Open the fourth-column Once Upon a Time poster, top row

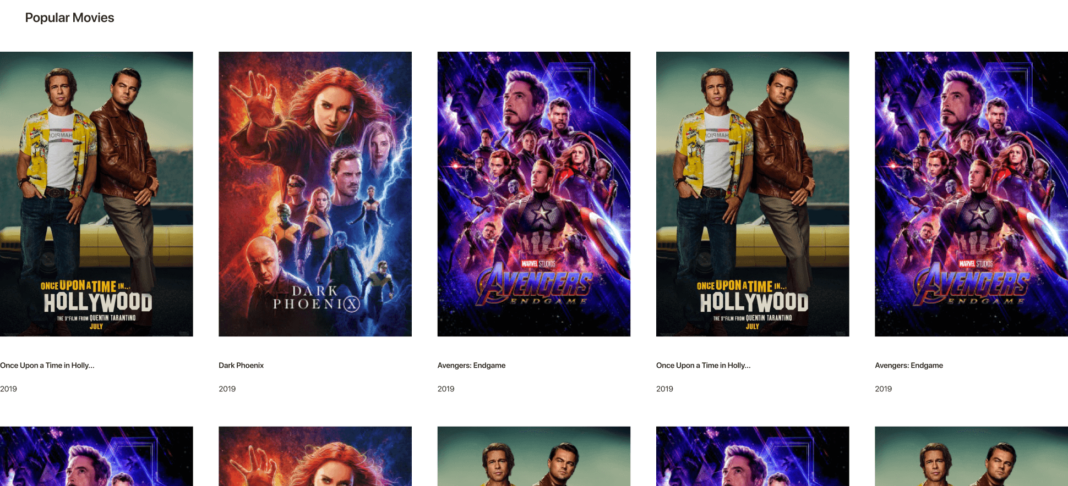(x=753, y=194)
